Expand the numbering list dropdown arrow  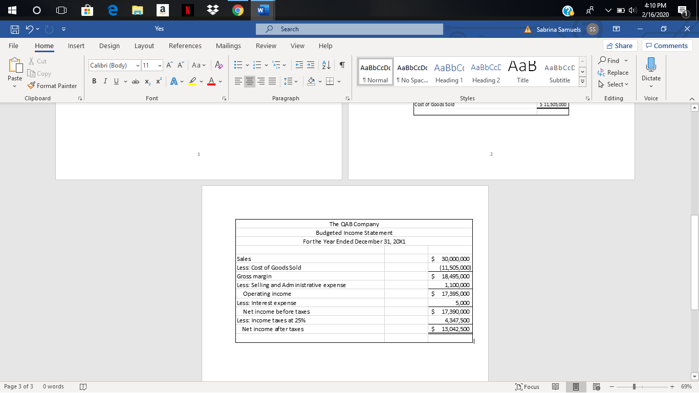point(267,65)
